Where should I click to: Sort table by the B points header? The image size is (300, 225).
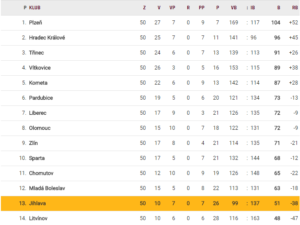click(x=279, y=8)
